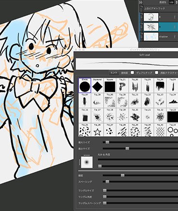178x211 pixels.
Task: Switch to the ヒント tab
Action: pos(114,73)
